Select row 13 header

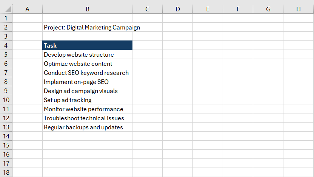(6, 127)
